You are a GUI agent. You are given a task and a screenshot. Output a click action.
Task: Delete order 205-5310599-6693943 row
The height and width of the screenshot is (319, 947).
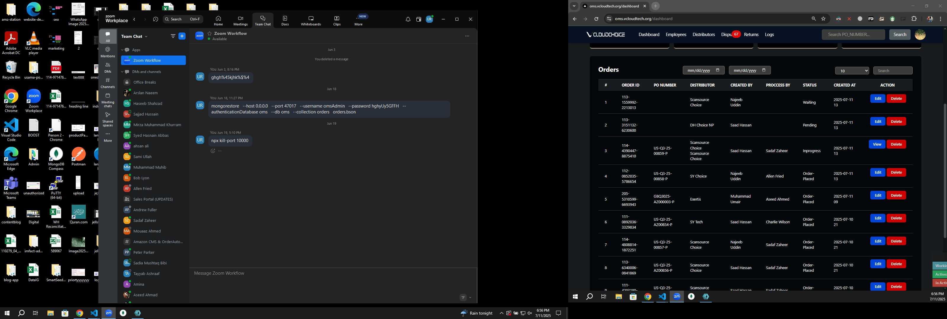pyautogui.click(x=896, y=195)
